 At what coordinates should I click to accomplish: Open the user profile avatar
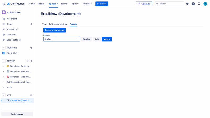205,4
